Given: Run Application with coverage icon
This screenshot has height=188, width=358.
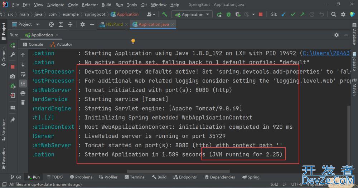Looking at the screenshot, I should 238,15.
